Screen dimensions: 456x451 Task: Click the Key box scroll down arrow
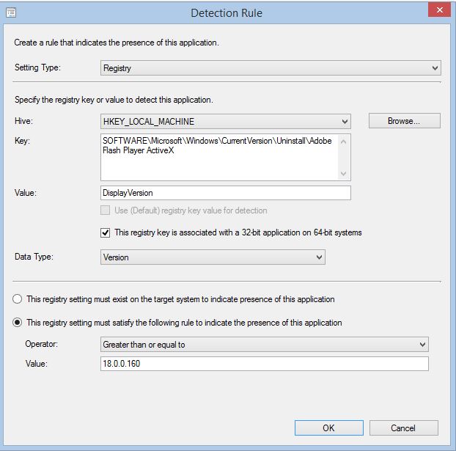point(343,173)
